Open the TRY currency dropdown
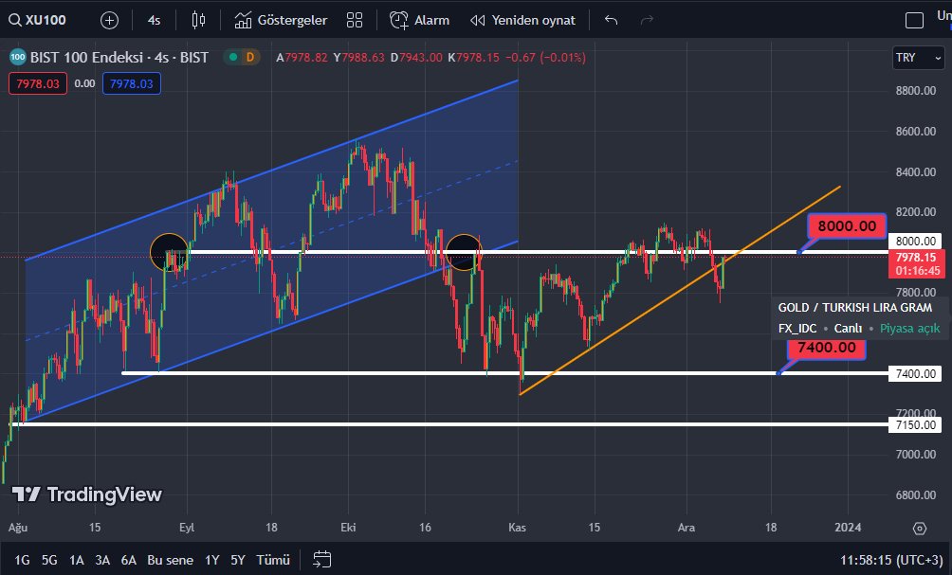This screenshot has width=952, height=575. click(919, 58)
